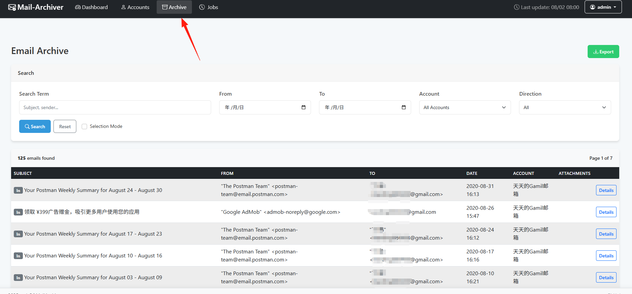Image resolution: width=632 pixels, height=294 pixels.
Task: Switch to the Jobs nav item
Action: coord(209,7)
